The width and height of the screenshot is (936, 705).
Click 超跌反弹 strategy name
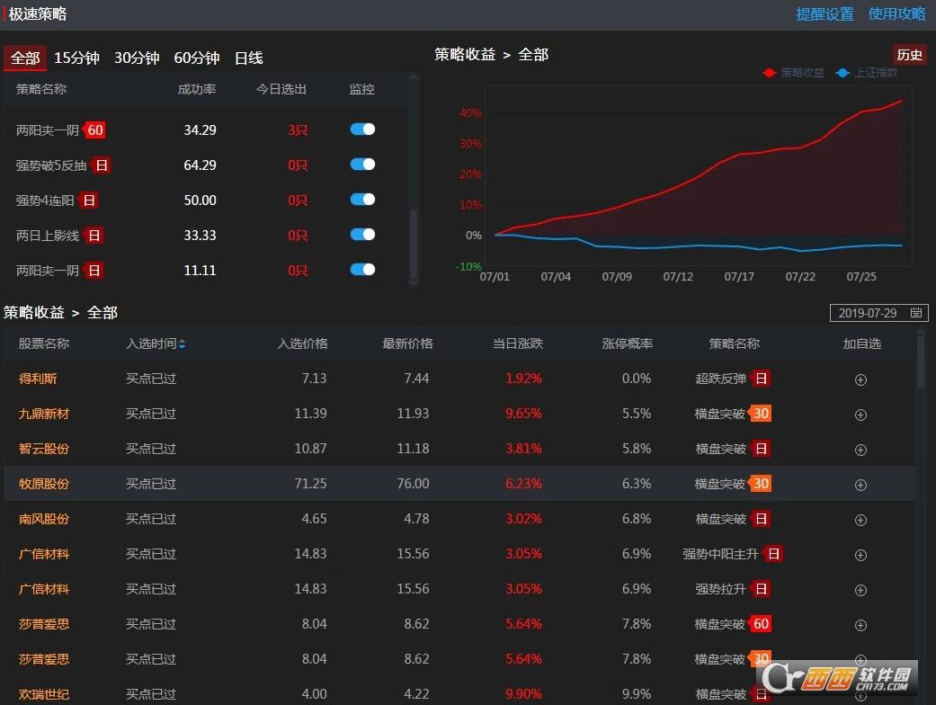point(720,379)
